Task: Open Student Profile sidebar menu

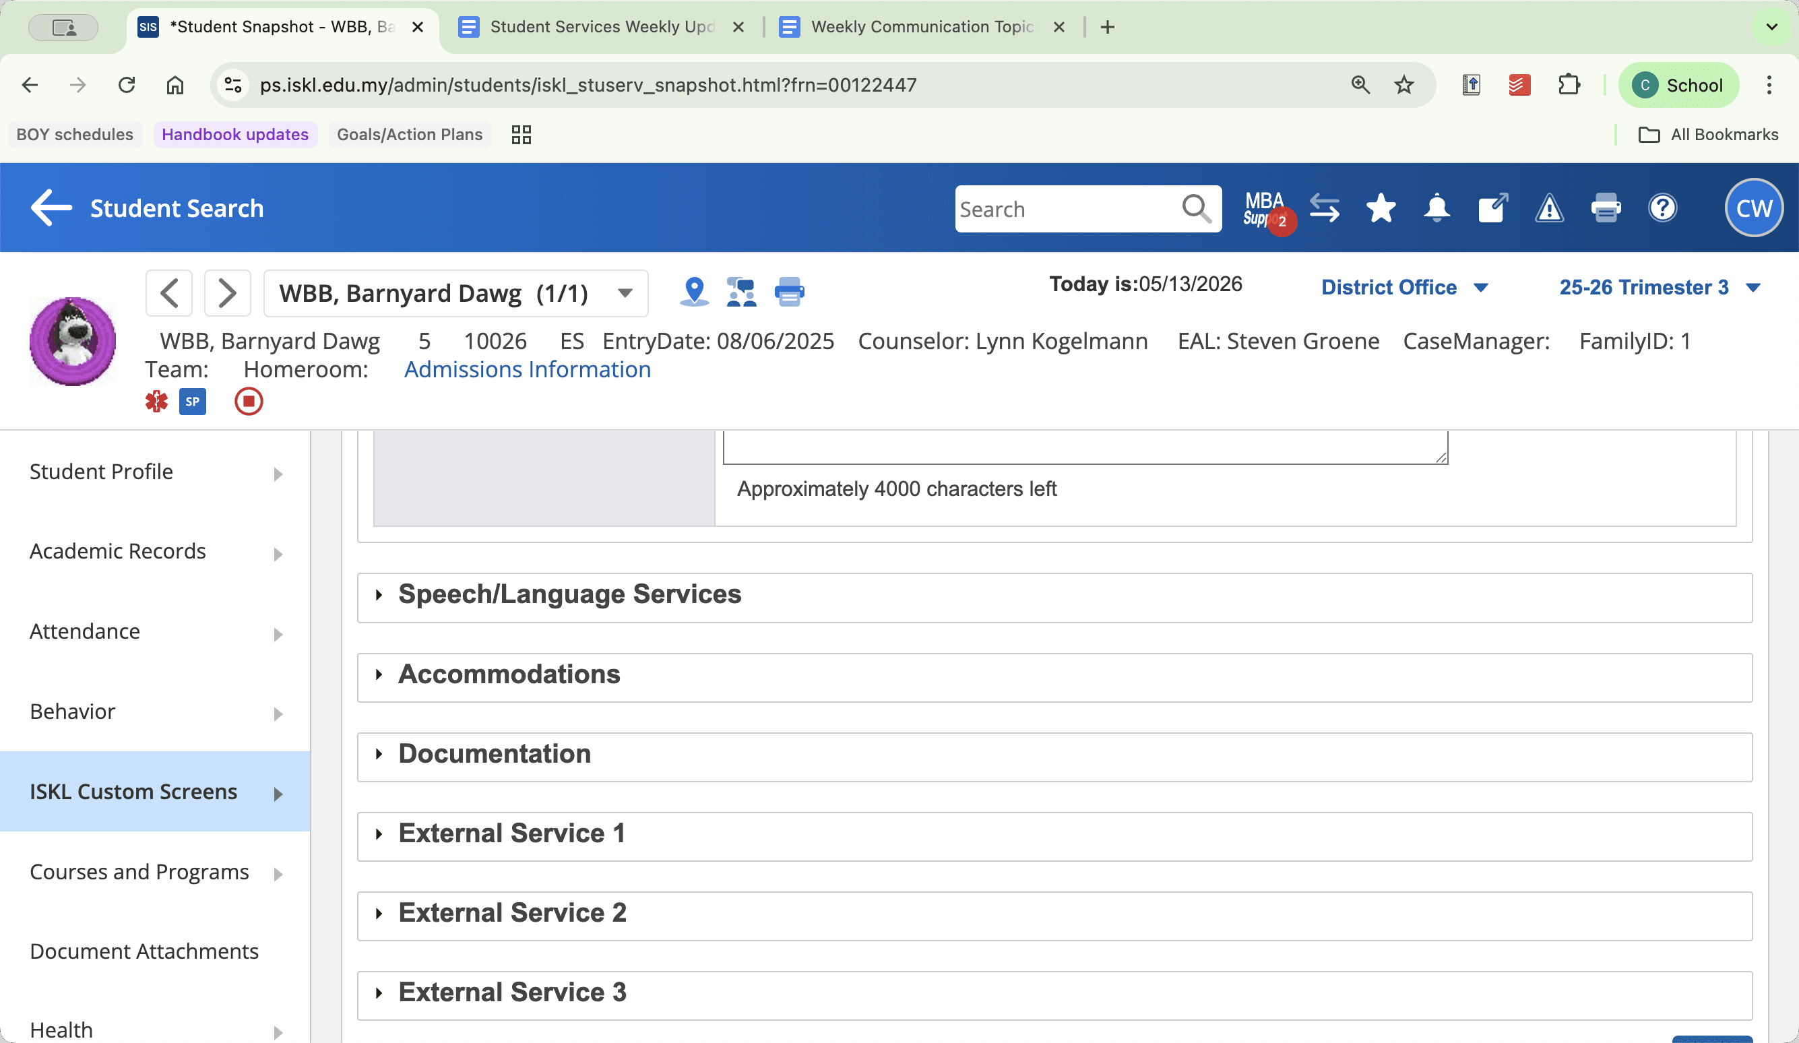Action: point(155,472)
